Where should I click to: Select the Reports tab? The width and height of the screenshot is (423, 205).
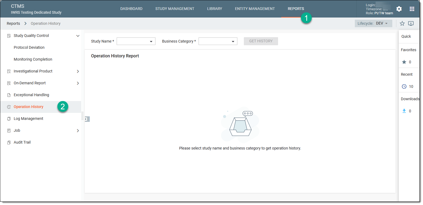point(296,9)
